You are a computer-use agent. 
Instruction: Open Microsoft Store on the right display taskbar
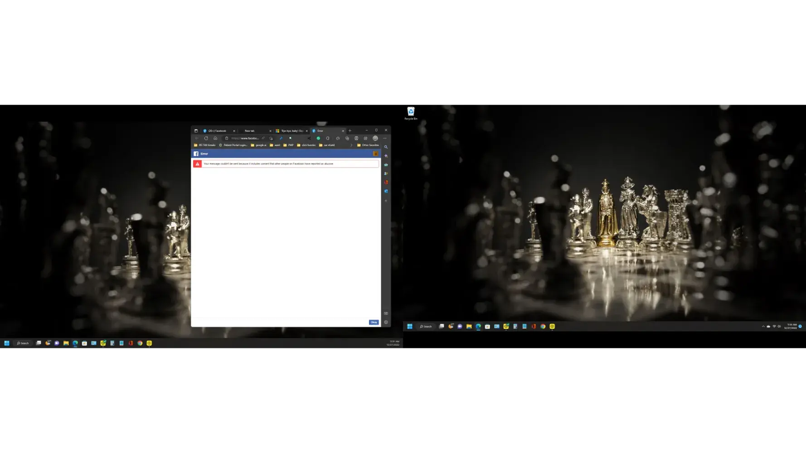pyautogui.click(x=487, y=326)
